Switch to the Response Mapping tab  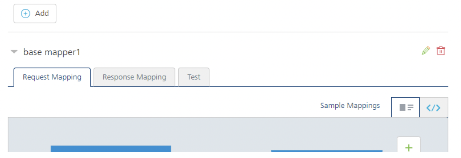pyautogui.click(x=134, y=77)
